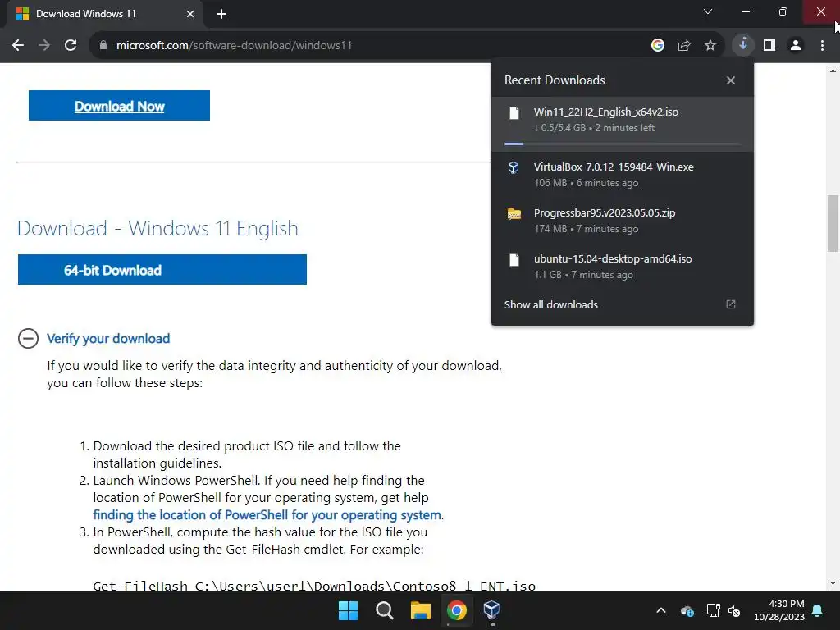Share this page using share icon

point(684,46)
